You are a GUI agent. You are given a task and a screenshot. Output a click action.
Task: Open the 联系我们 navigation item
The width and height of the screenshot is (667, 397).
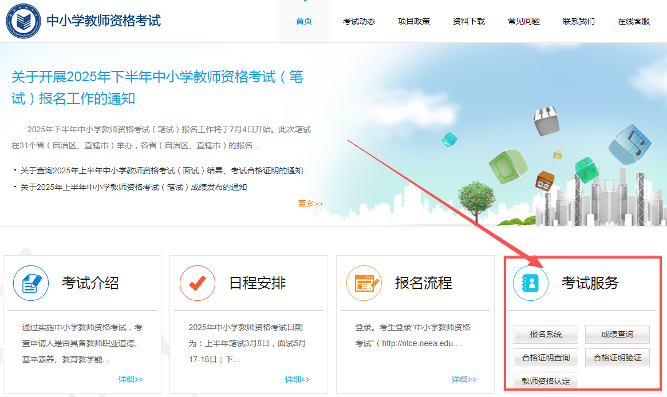click(x=579, y=21)
